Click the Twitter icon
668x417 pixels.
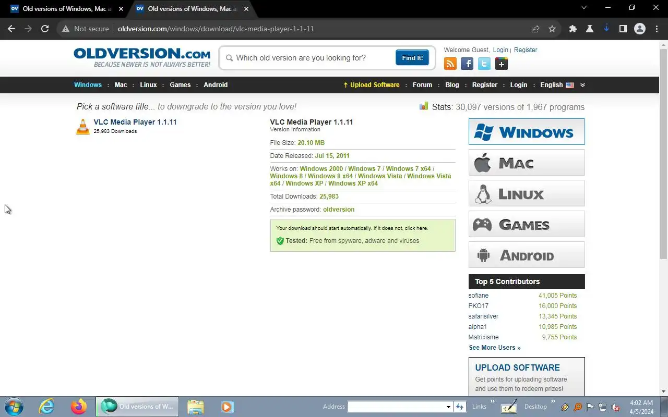(x=484, y=64)
